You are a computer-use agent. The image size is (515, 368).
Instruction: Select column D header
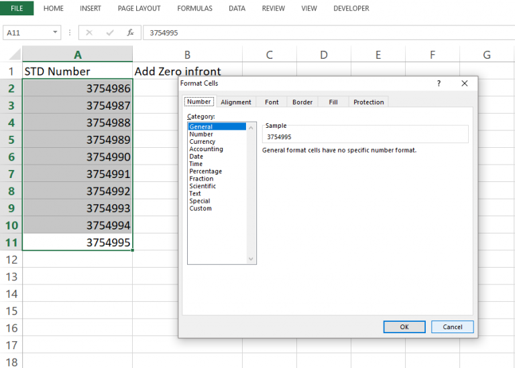click(x=324, y=54)
